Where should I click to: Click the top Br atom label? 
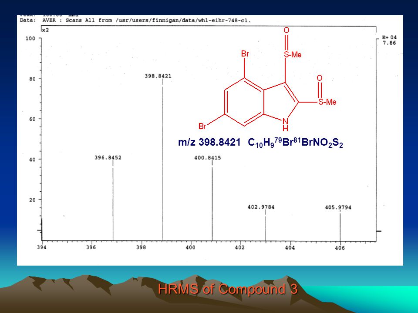[245, 54]
